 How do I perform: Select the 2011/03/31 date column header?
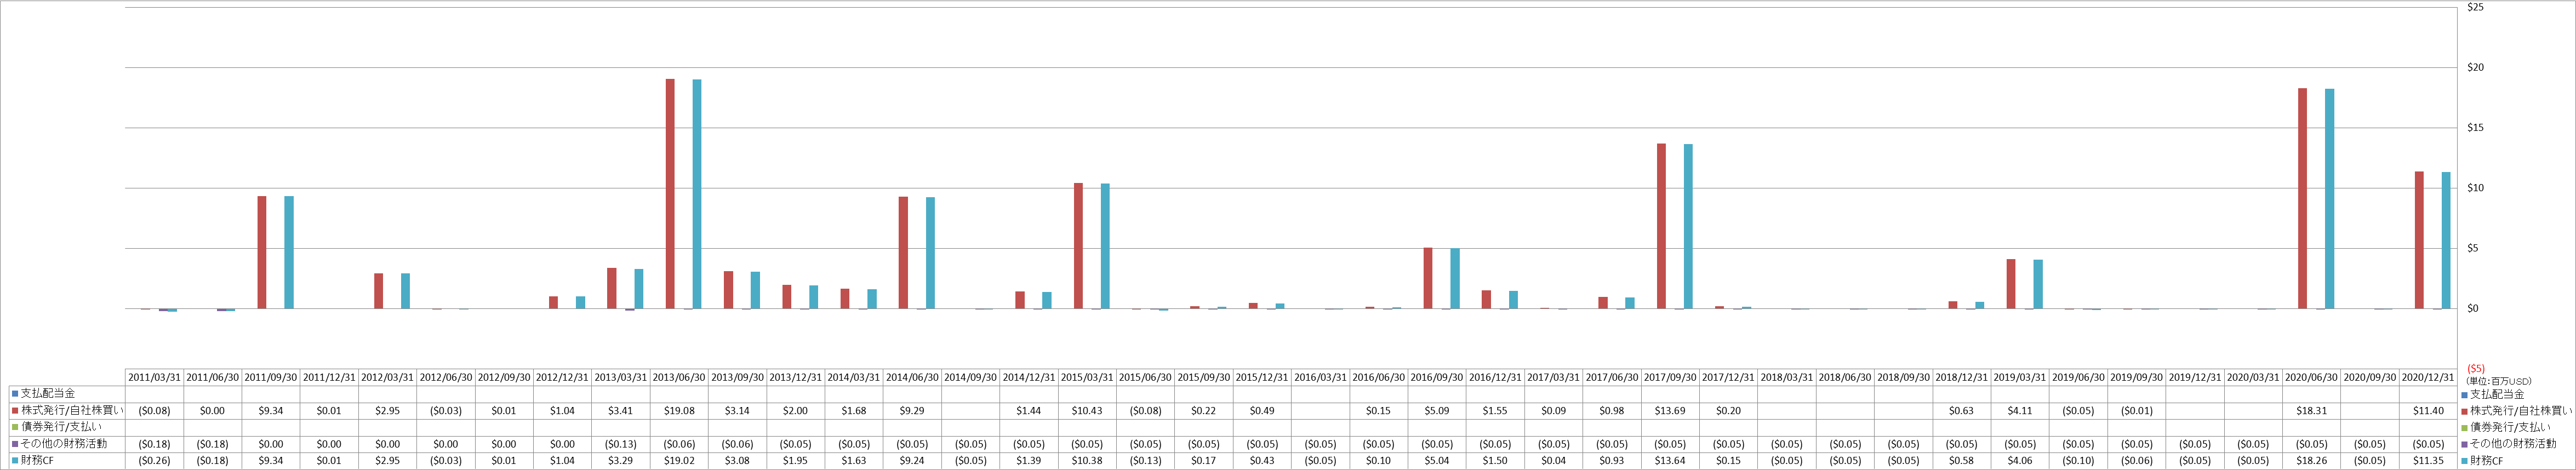pyautogui.click(x=154, y=378)
